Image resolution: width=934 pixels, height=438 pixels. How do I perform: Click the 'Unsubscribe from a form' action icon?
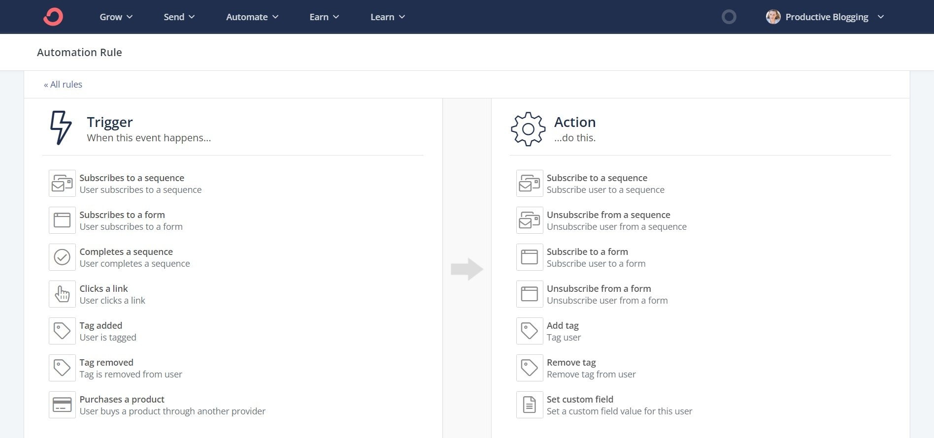click(x=530, y=294)
